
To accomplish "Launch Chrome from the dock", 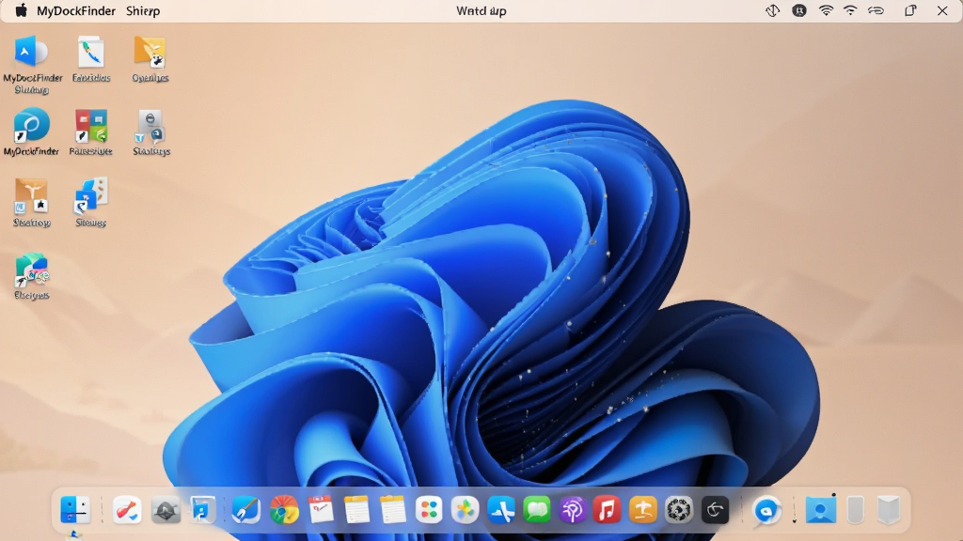I will coord(284,510).
